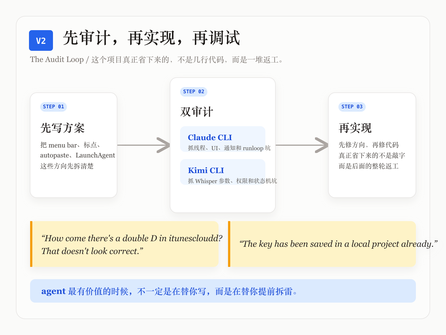The width and height of the screenshot is (446, 335).
Task: Select the 先写方案 step card
Action: coord(73,145)
